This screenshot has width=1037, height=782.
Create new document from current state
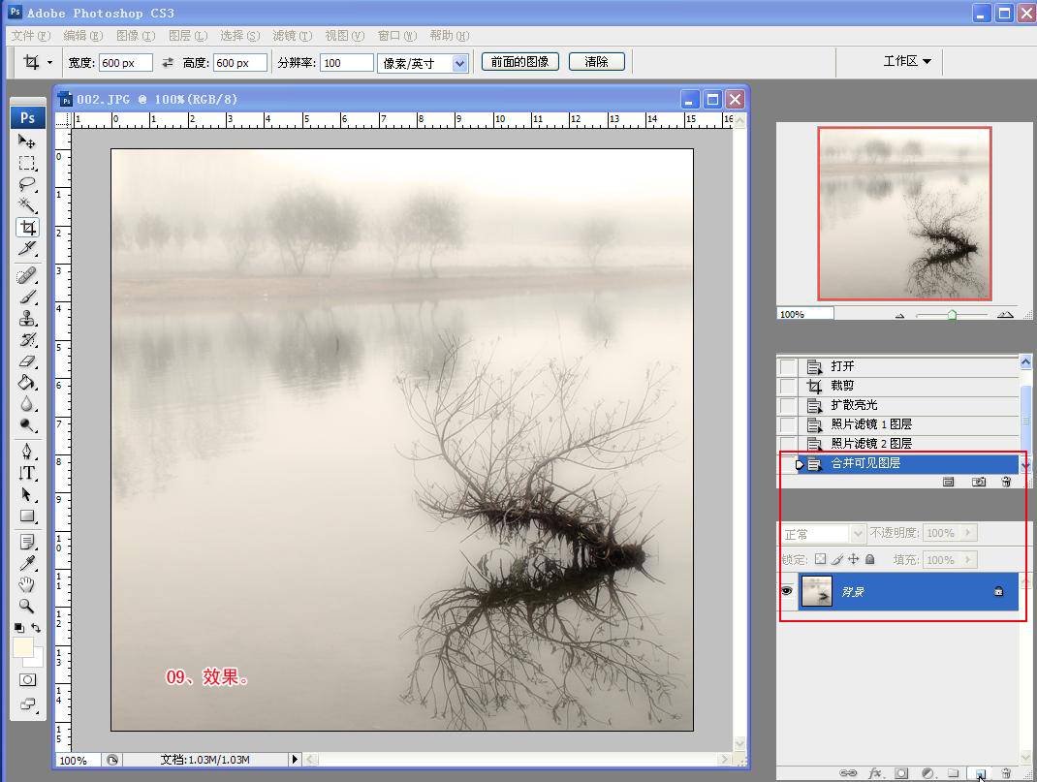pos(949,482)
